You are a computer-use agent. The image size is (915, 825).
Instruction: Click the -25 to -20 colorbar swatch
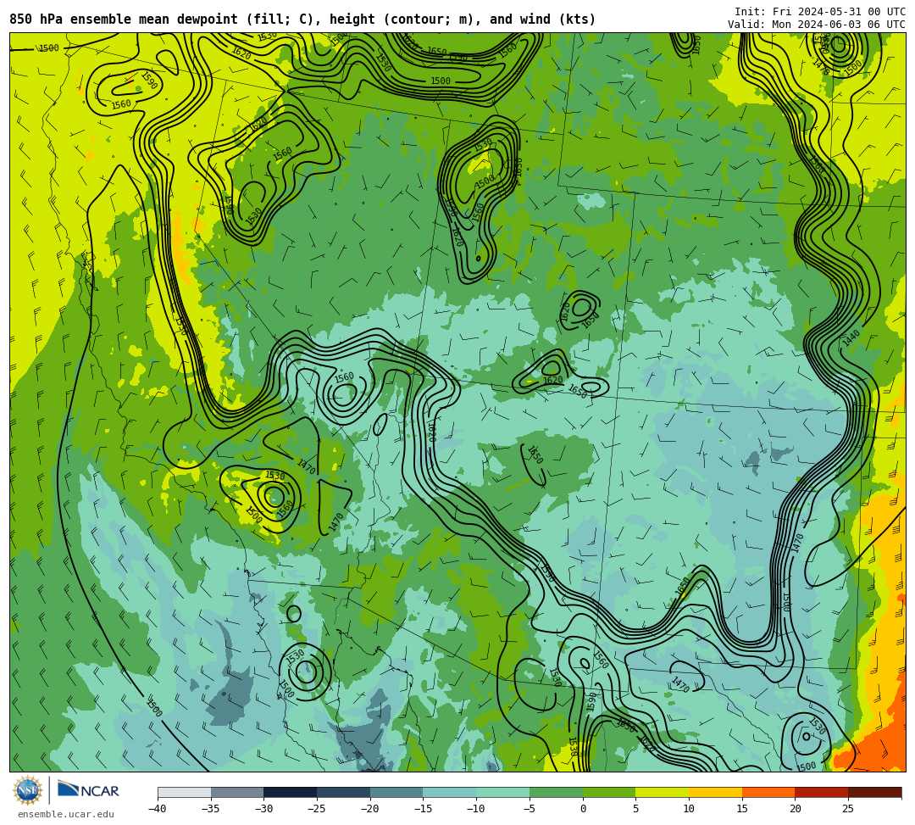pos(344,792)
